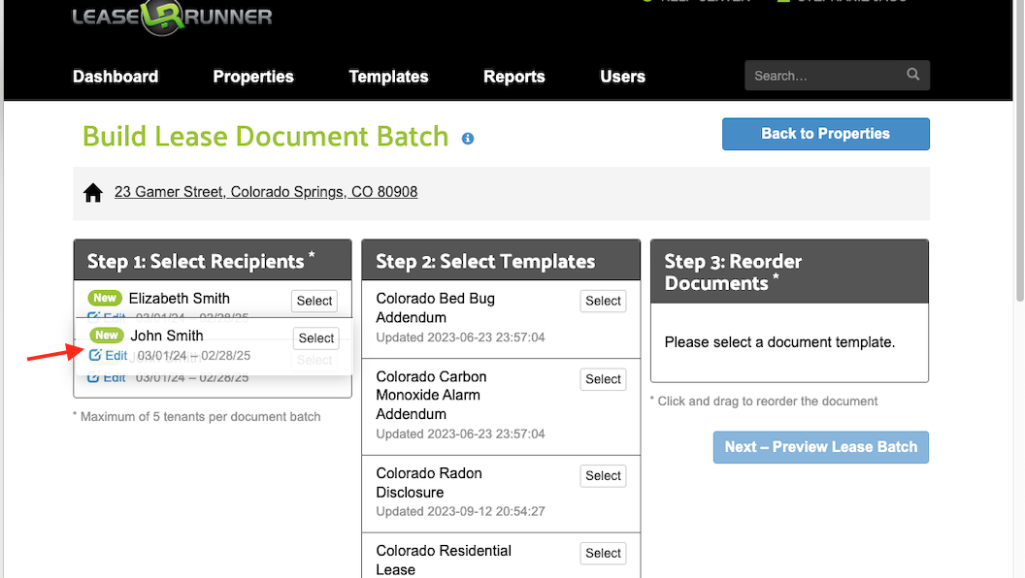Click the house icon beside the address
Screen dimensions: 1025x578
point(93,193)
